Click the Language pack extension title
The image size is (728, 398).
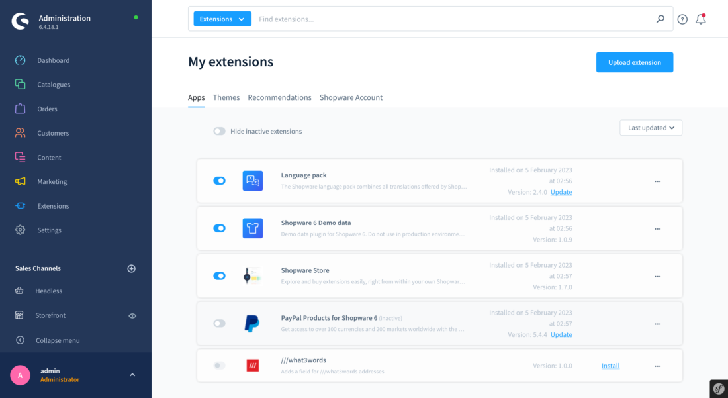(304, 175)
